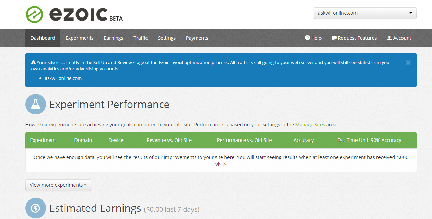Open the Earnings menu item
The height and width of the screenshot is (219, 432).
tap(114, 38)
